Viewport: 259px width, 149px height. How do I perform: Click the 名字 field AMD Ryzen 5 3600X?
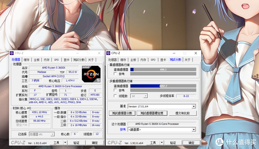coord(54,68)
